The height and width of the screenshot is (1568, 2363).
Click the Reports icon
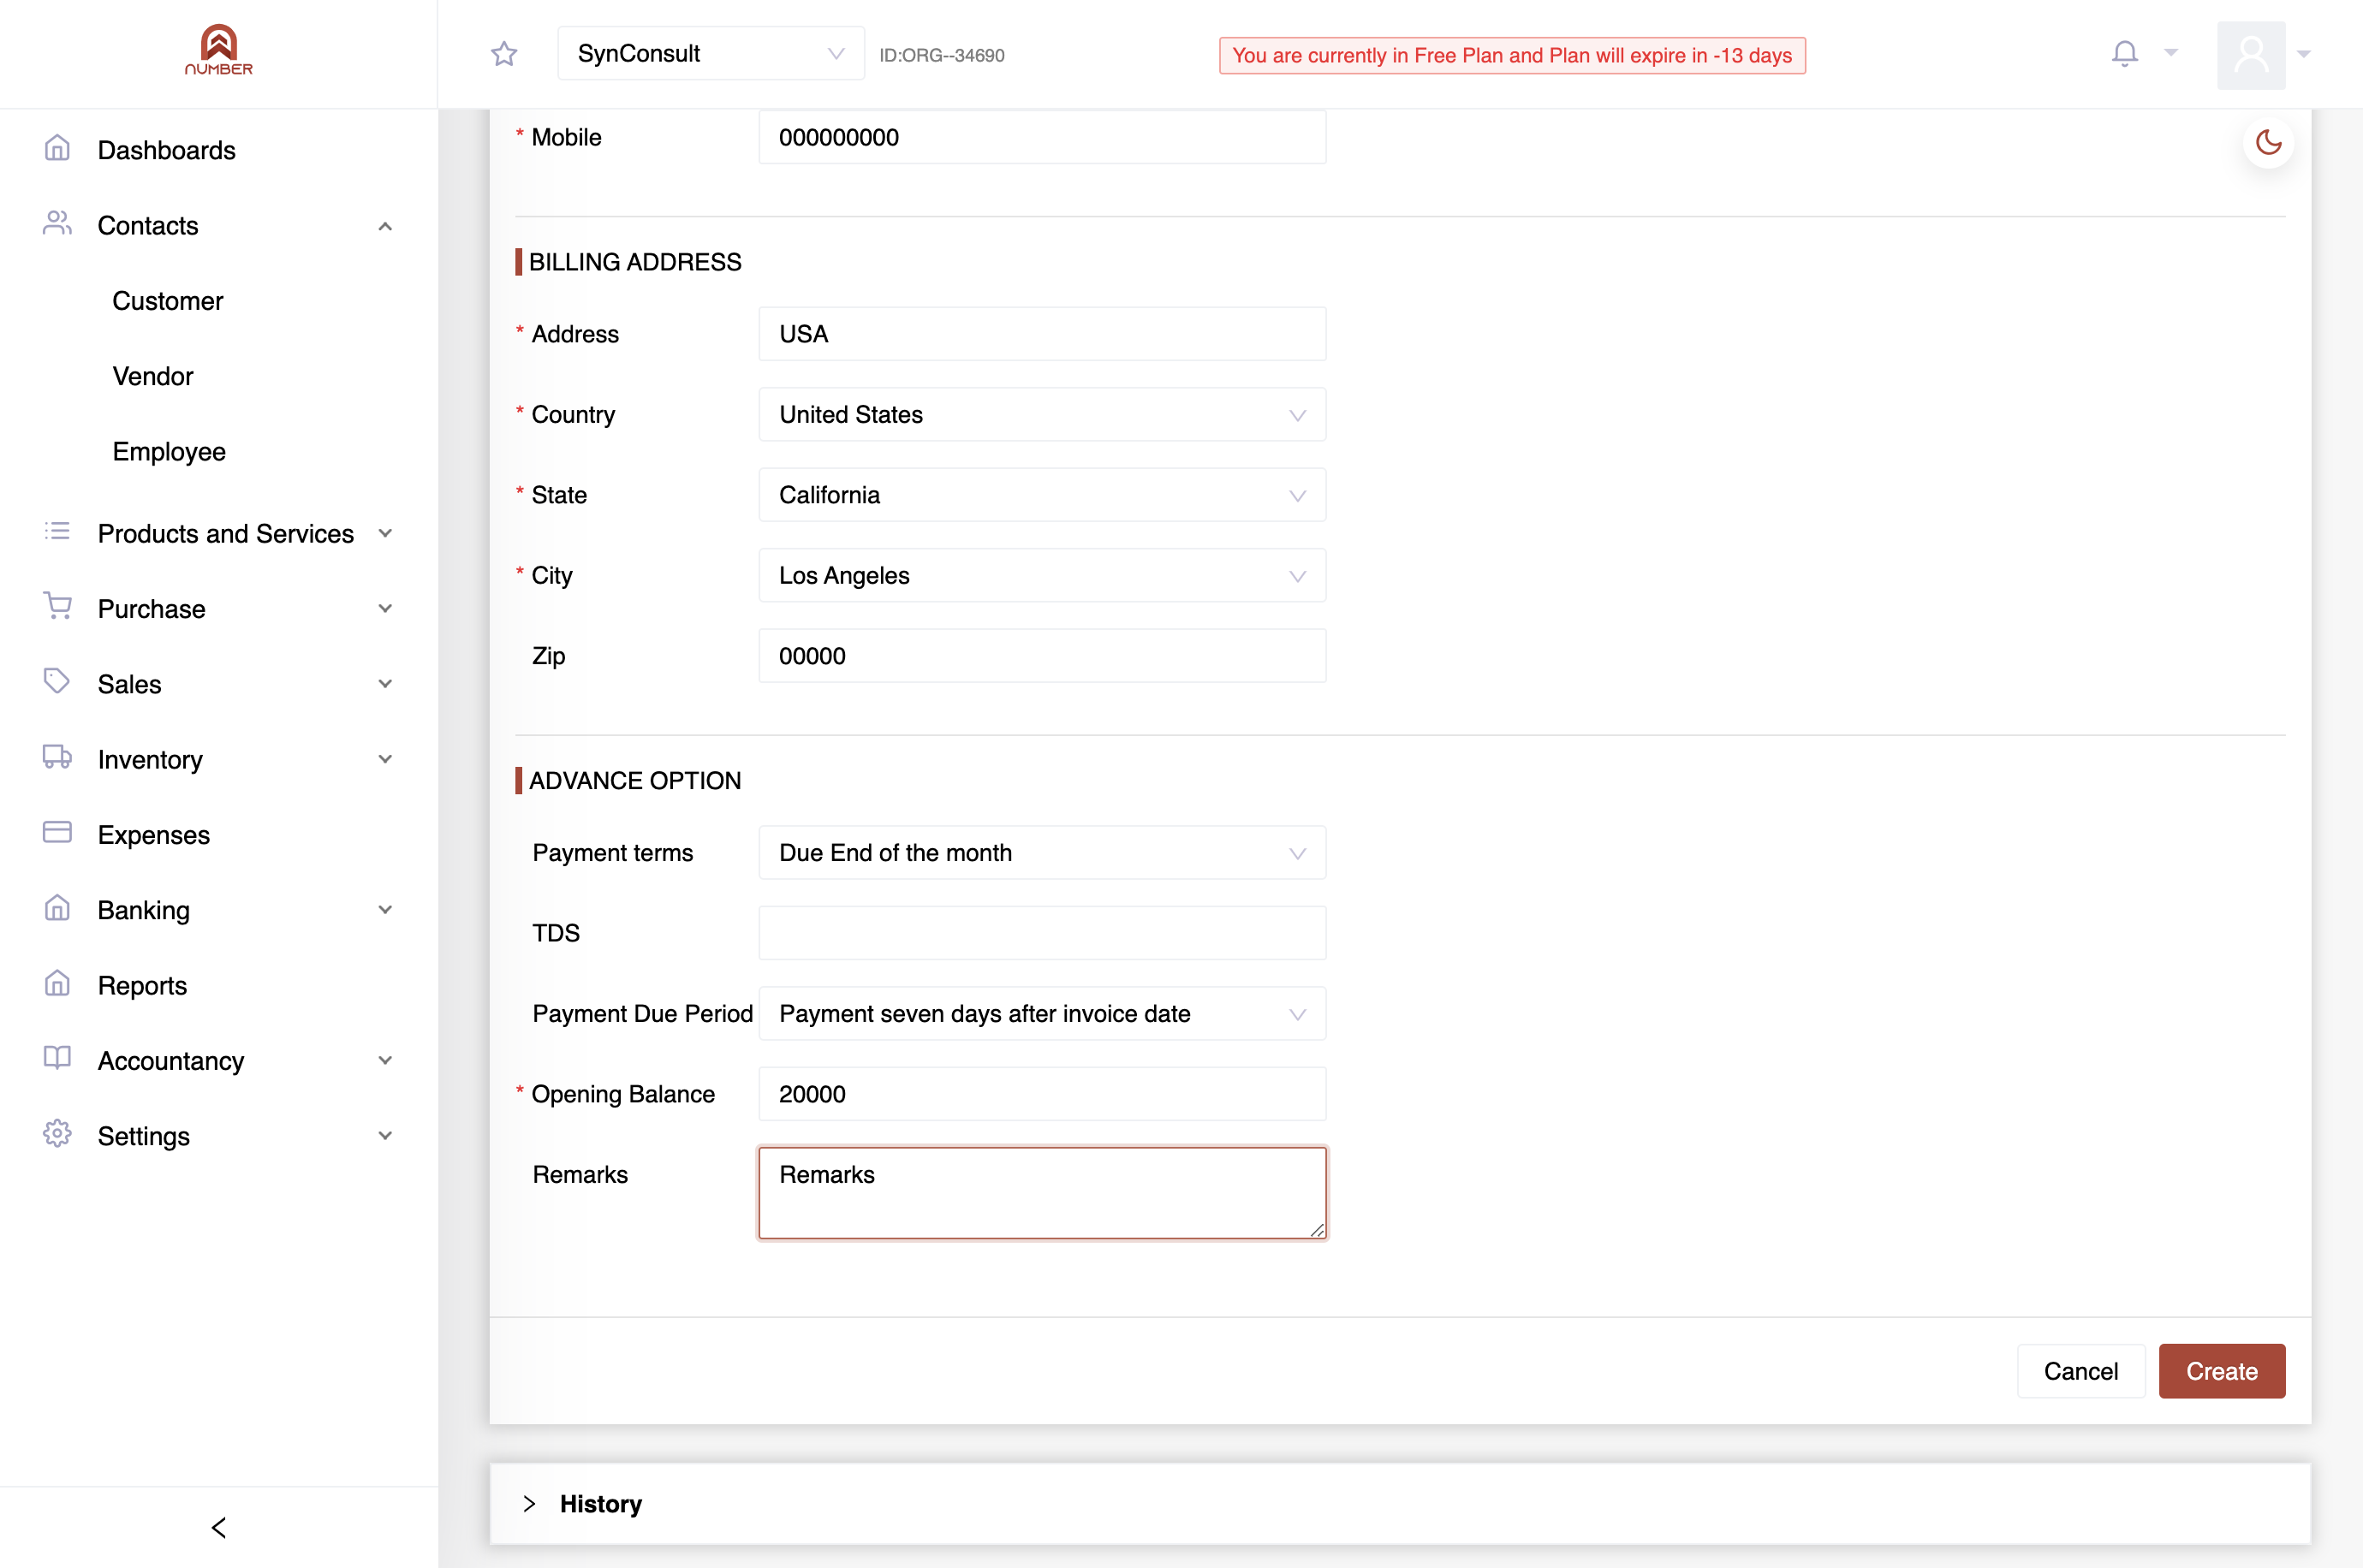coord(57,984)
